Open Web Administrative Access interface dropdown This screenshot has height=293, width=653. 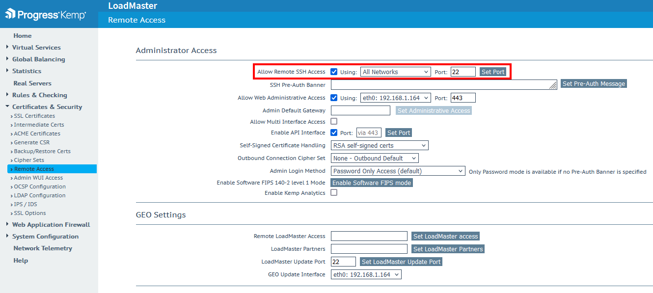click(x=395, y=98)
